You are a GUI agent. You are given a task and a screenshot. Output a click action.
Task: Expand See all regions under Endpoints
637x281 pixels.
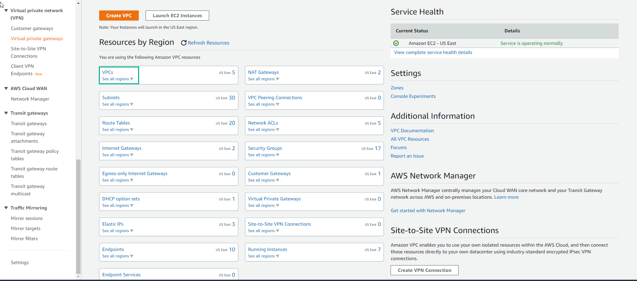coord(118,256)
